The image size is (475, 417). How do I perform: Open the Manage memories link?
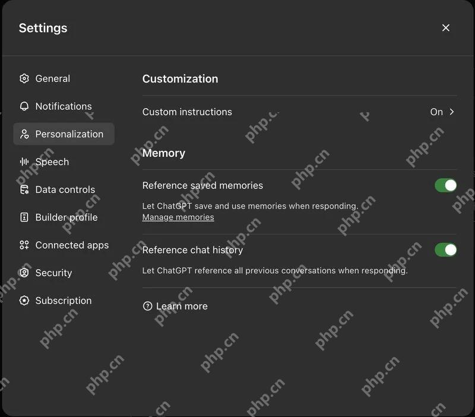(178, 217)
